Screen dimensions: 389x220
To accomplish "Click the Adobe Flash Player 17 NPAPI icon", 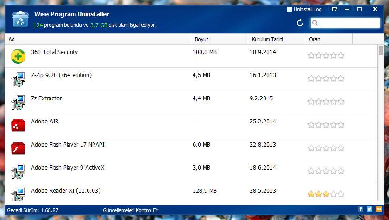I will coord(18,148).
